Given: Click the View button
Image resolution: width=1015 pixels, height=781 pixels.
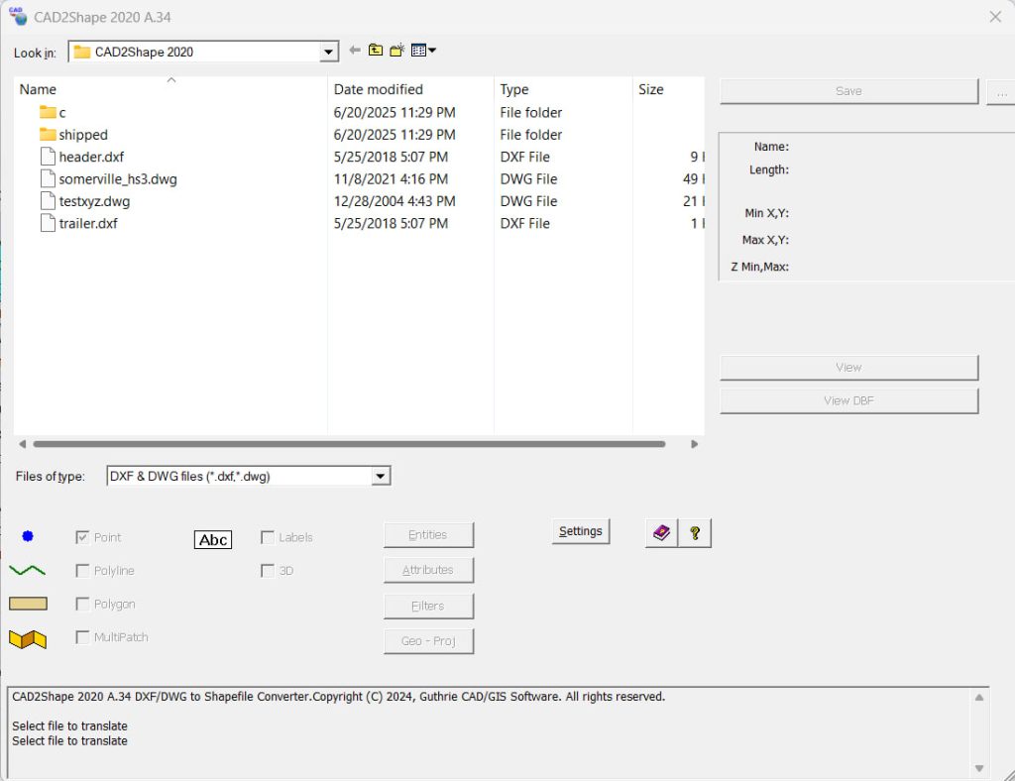Looking at the screenshot, I should tap(848, 368).
